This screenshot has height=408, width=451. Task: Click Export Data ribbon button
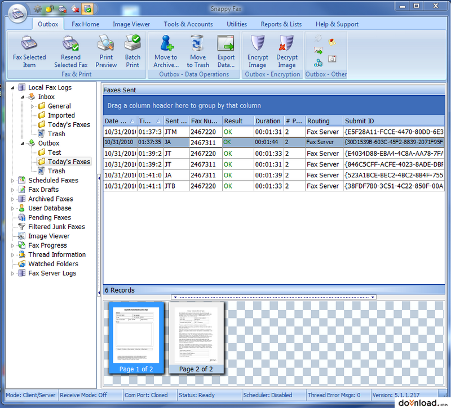click(x=226, y=51)
